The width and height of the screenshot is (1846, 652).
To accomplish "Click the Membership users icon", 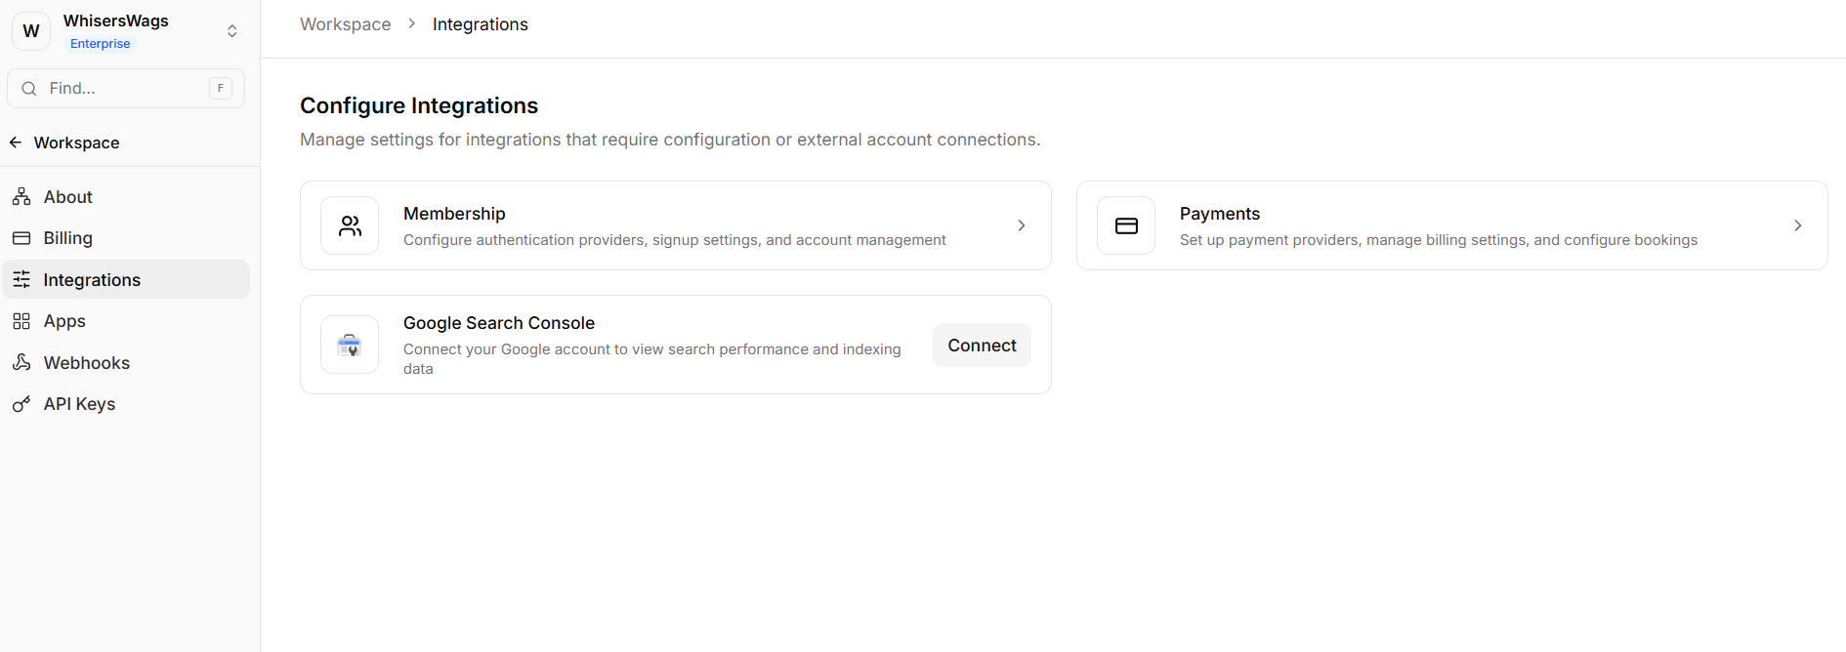I will pos(350,225).
